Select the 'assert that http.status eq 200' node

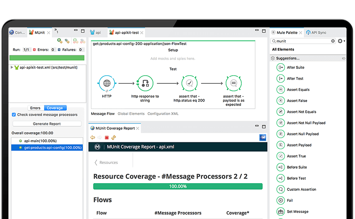[189, 83]
